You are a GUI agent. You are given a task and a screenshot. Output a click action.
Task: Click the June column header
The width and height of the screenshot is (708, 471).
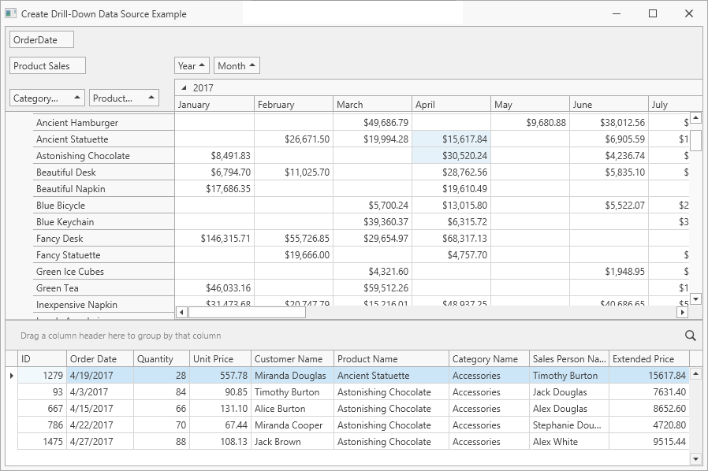pyautogui.click(x=609, y=104)
